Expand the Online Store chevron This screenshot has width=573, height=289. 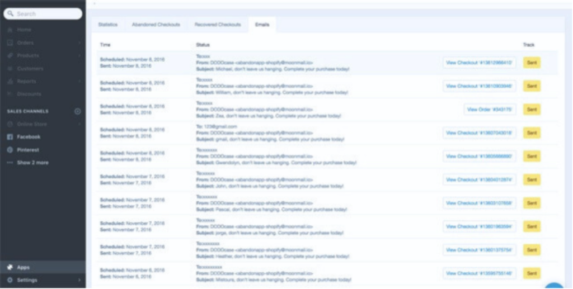[x=79, y=124]
